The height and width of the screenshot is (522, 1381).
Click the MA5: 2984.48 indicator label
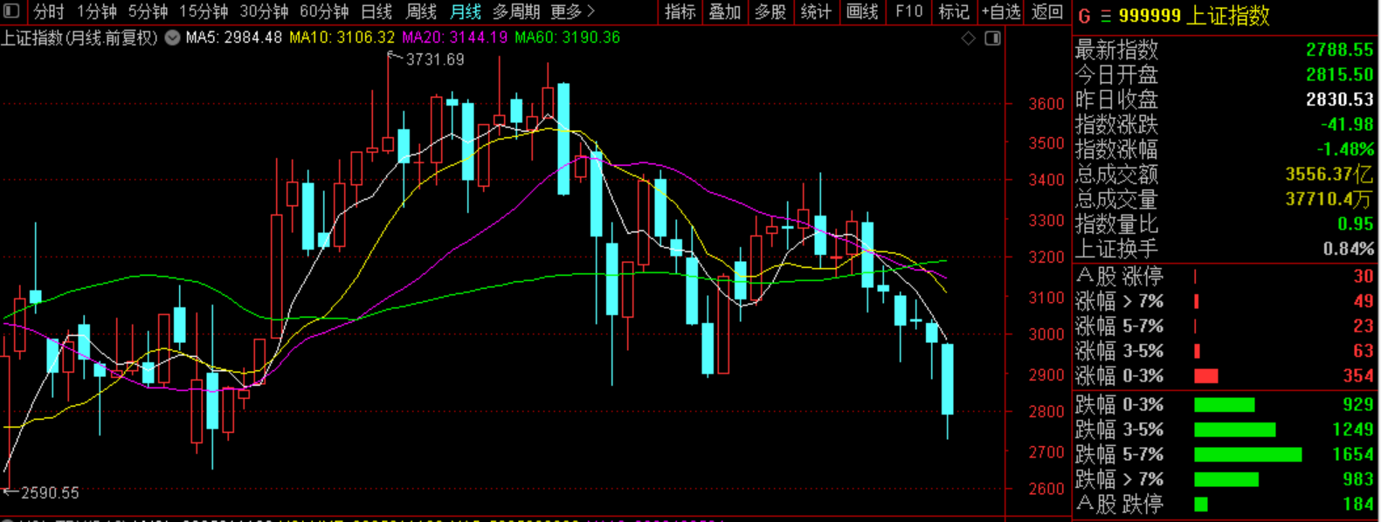(x=234, y=38)
